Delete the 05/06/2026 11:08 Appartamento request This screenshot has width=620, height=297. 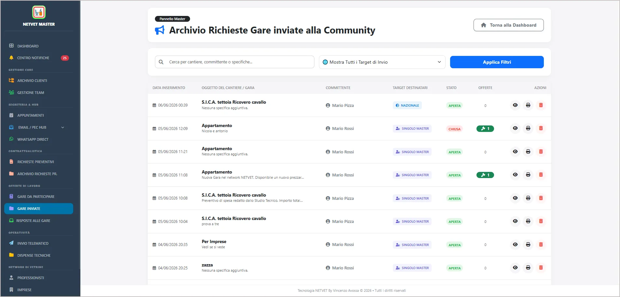[541, 175]
